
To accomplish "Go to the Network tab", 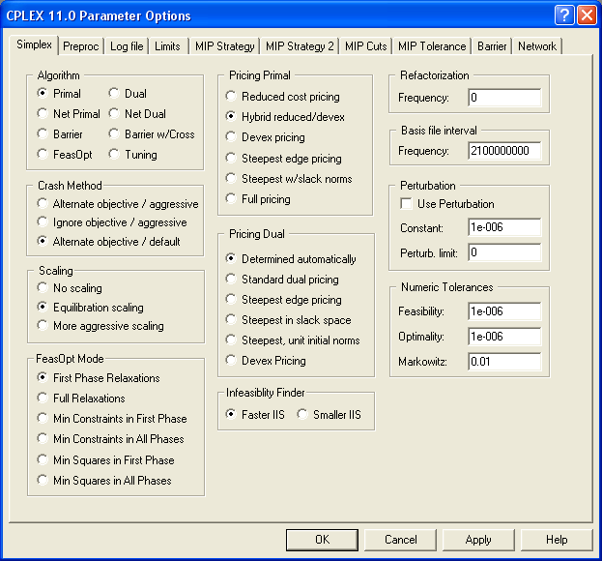I will click(537, 46).
